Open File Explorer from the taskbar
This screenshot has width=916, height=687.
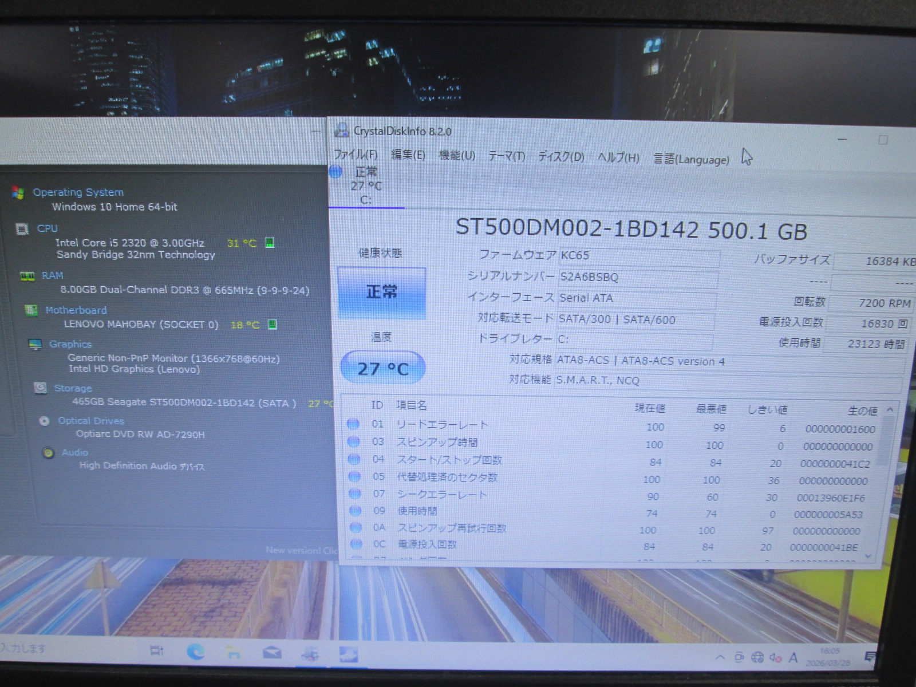point(233,653)
